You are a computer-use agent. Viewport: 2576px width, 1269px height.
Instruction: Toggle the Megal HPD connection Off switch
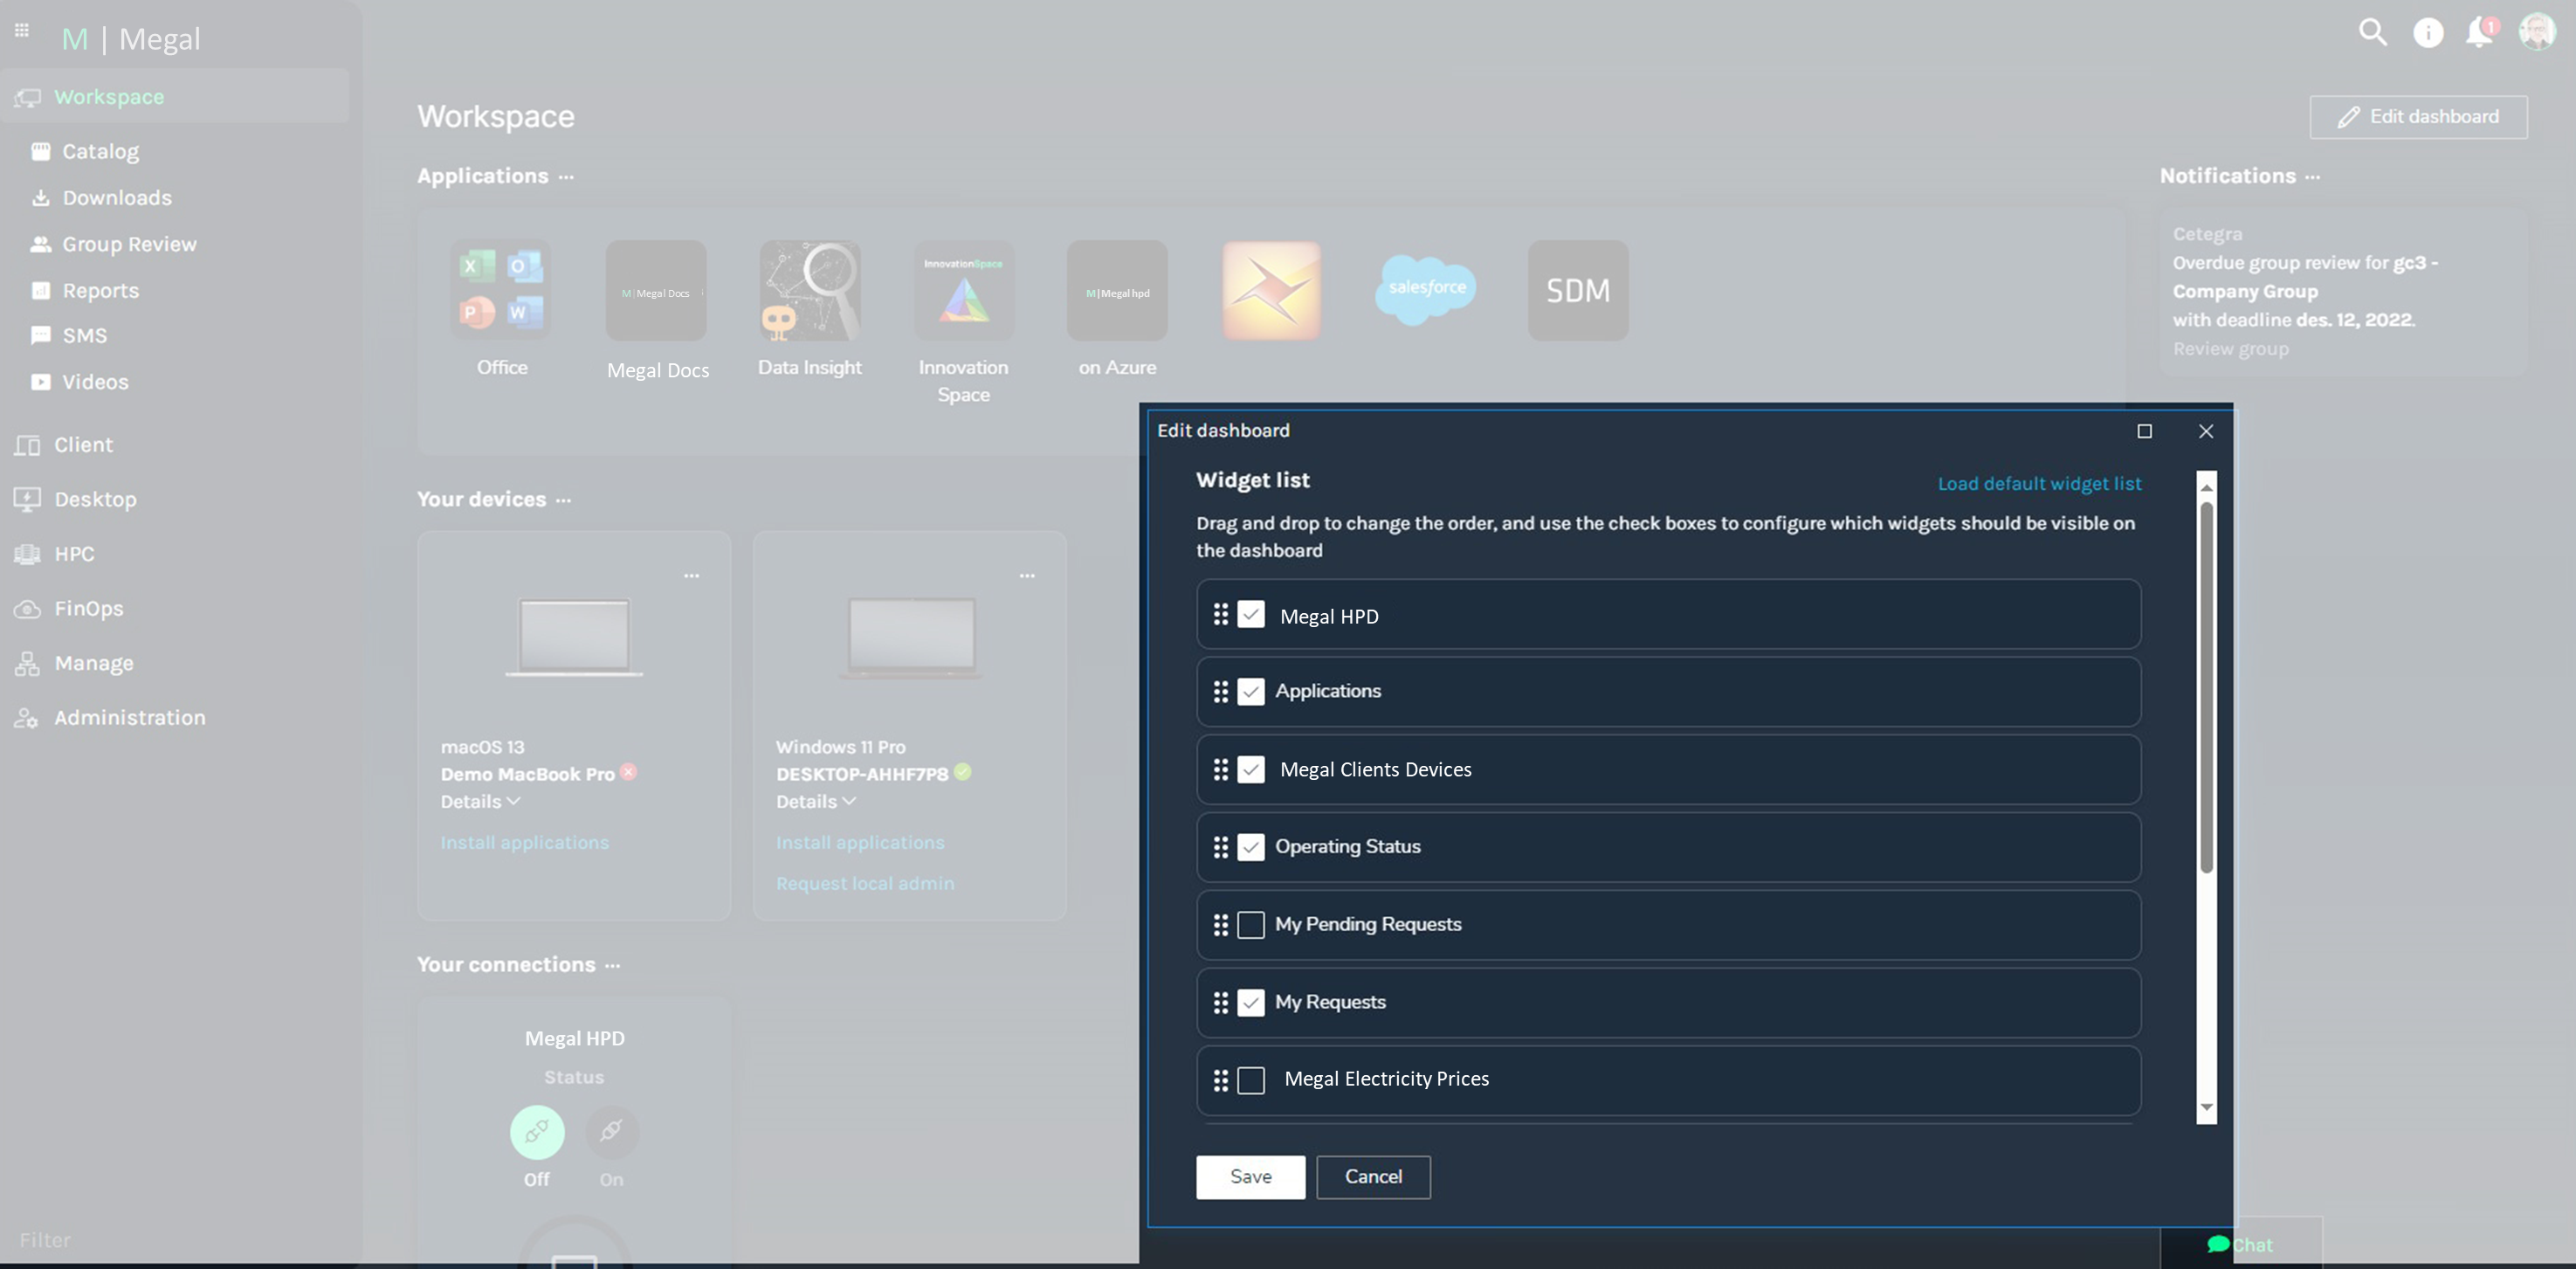click(537, 1131)
